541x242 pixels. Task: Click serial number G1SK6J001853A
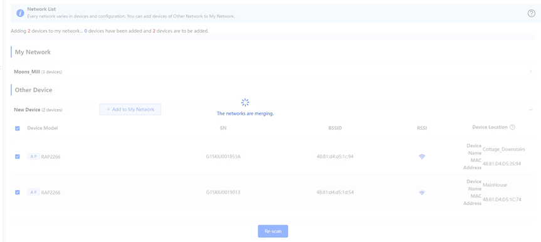pos(223,156)
